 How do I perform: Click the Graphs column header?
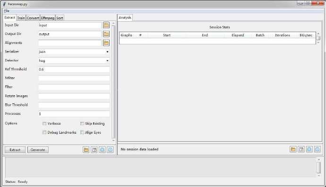click(127, 35)
